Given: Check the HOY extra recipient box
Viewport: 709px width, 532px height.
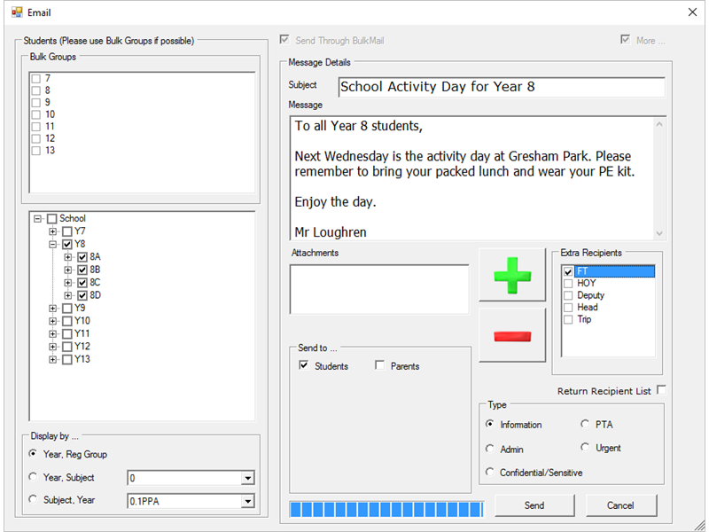Looking at the screenshot, I should [568, 283].
